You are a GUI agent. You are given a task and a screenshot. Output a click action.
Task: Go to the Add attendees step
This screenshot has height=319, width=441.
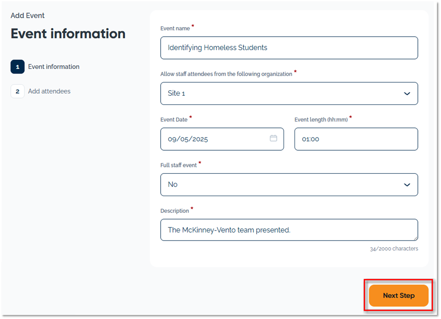[49, 91]
